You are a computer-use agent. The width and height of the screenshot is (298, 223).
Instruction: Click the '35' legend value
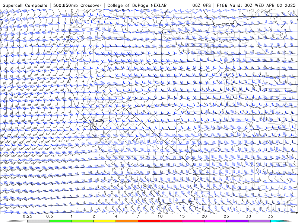(x=270, y=216)
